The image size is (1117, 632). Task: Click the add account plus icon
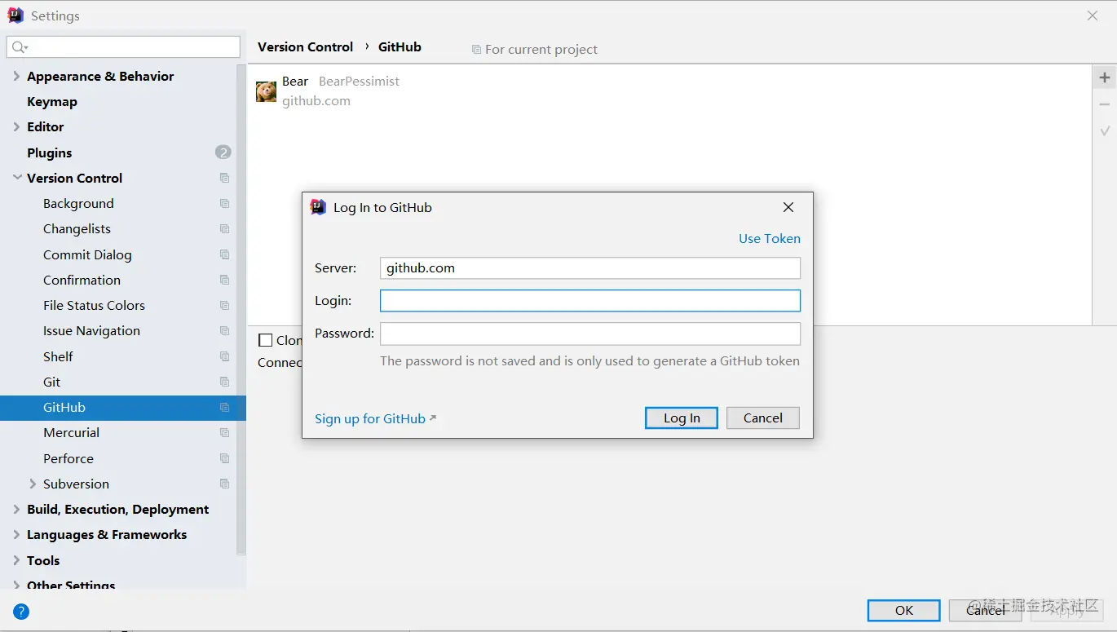(1105, 78)
